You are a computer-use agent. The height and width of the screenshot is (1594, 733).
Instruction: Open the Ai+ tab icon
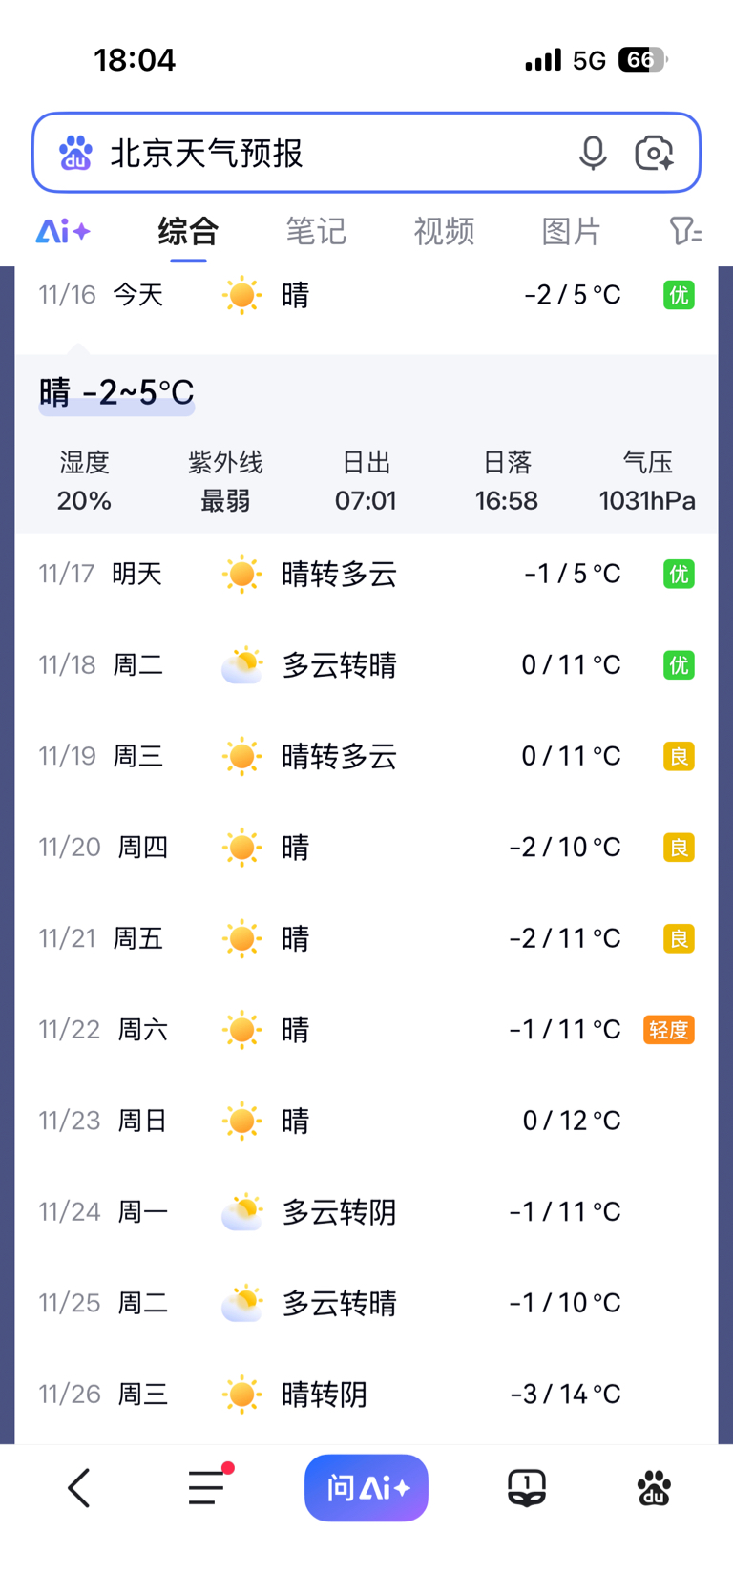tap(63, 231)
